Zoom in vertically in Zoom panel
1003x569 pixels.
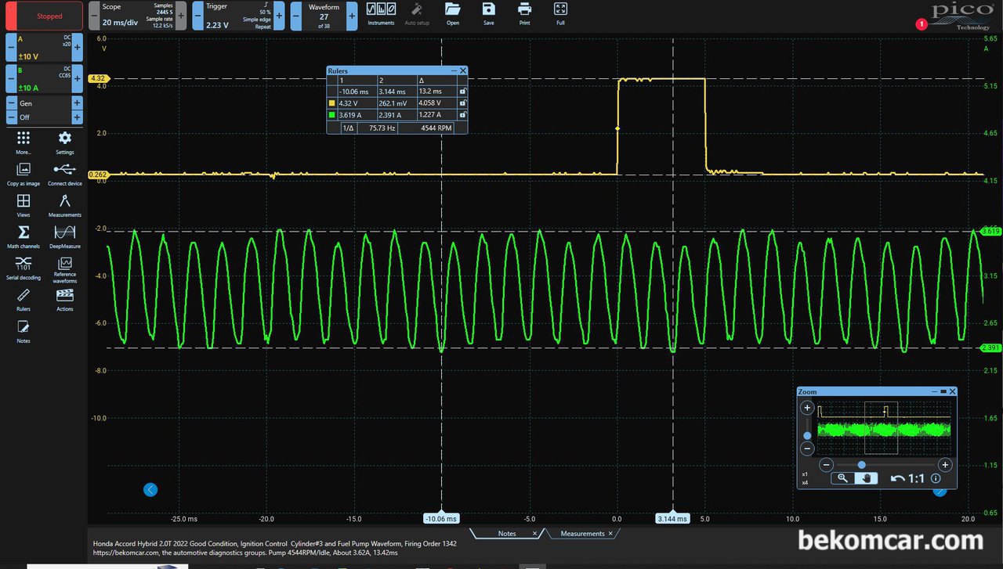point(807,408)
